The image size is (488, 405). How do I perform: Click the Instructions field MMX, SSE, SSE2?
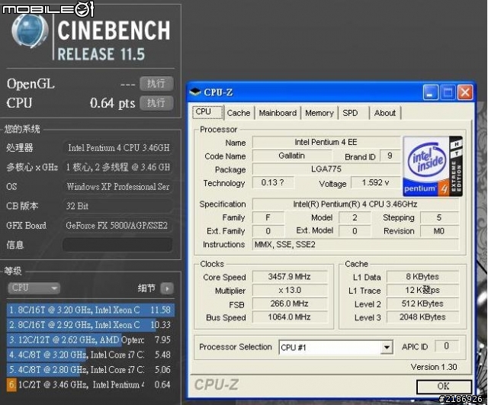355,245
